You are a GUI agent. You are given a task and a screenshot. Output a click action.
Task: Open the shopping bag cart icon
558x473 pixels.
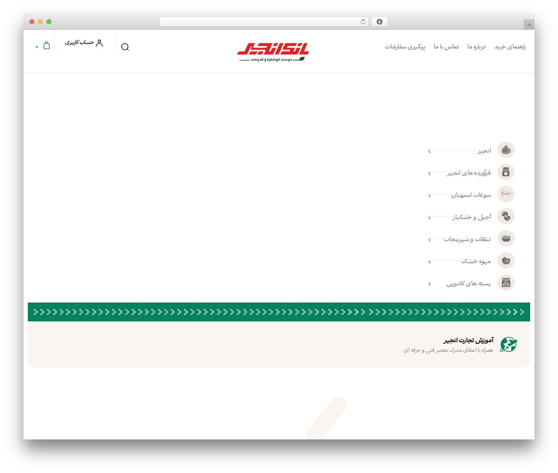[x=47, y=45]
